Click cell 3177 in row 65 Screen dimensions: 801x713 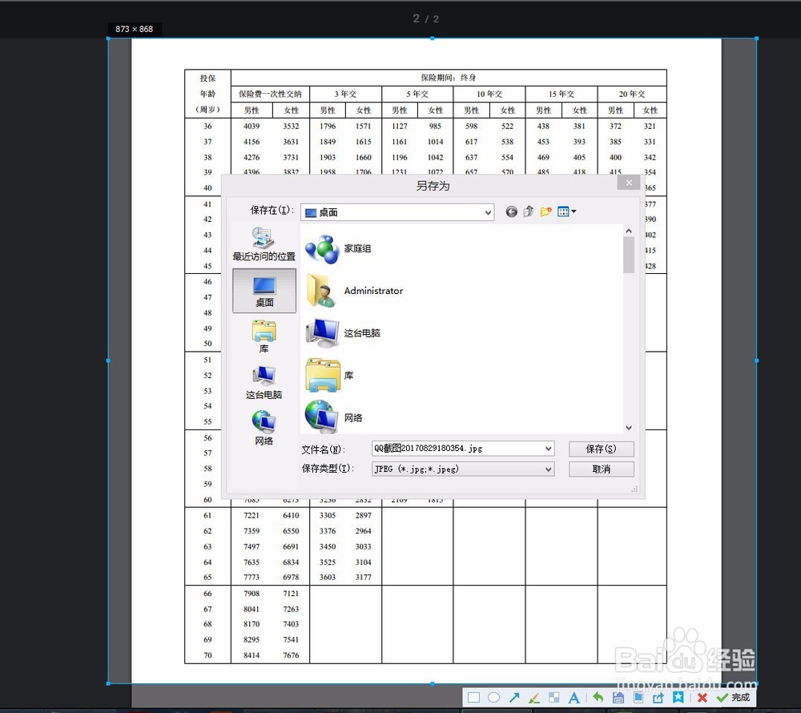363,577
